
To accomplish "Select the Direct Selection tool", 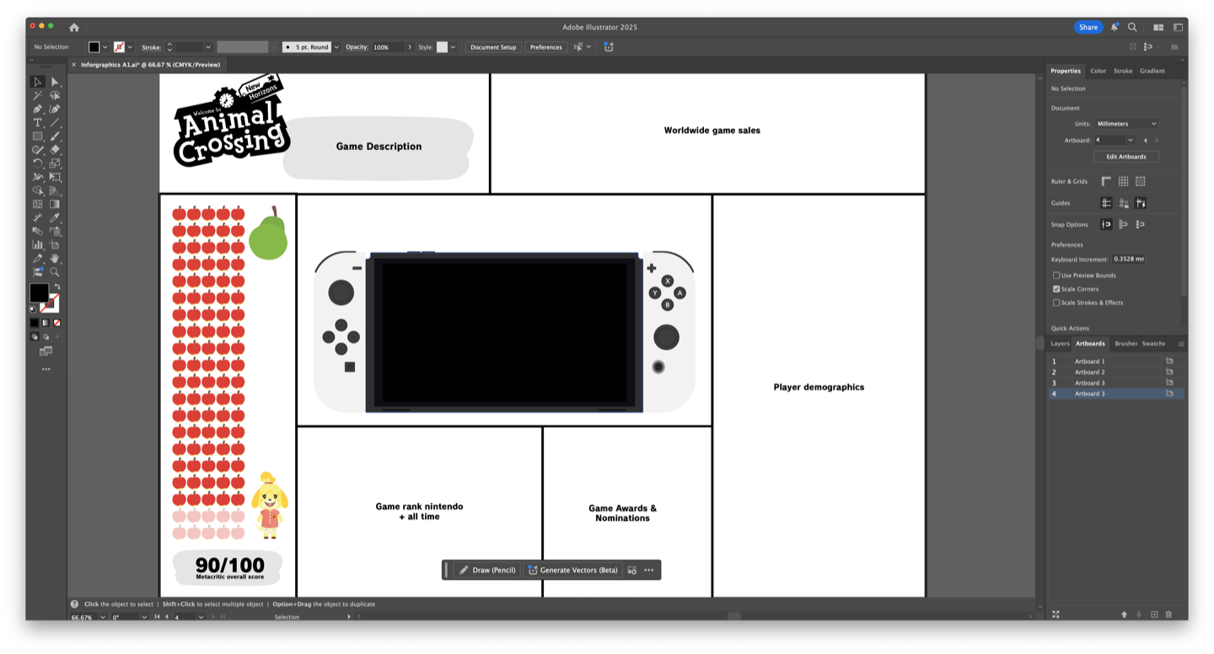I will tap(55, 82).
